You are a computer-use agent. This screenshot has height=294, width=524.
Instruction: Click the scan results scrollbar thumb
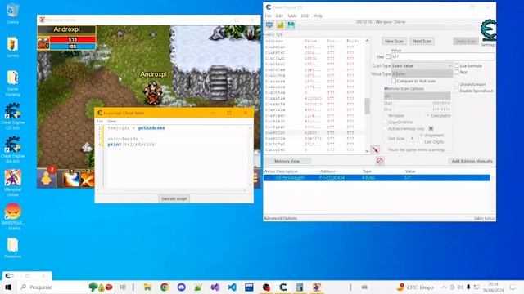[x=367, y=106]
